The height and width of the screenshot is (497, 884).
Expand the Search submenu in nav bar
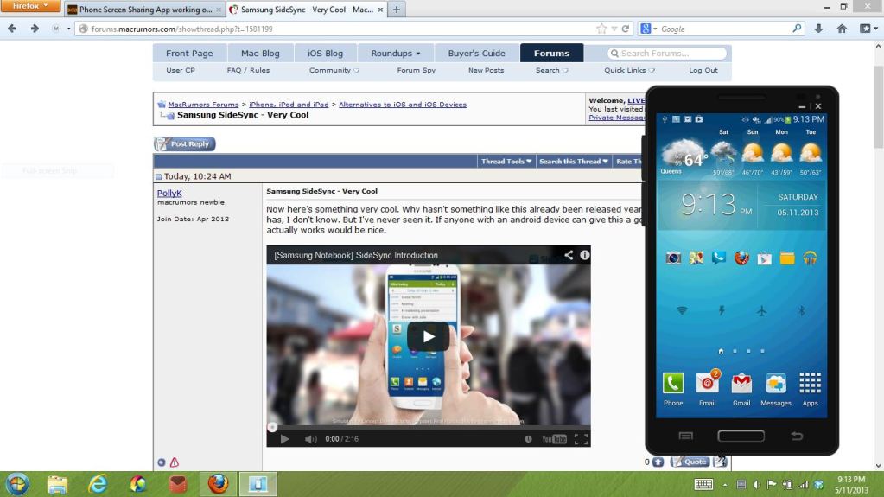tap(551, 71)
